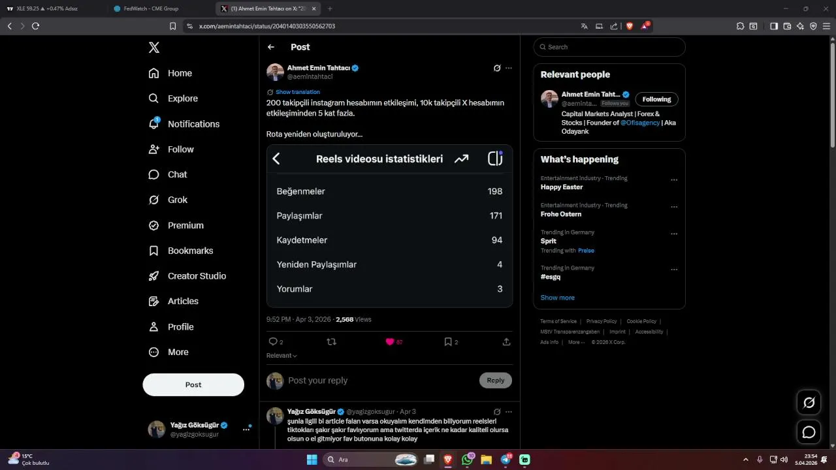Toggle the like heart on the post
Screen dimensions: 836x470
tap(390, 341)
